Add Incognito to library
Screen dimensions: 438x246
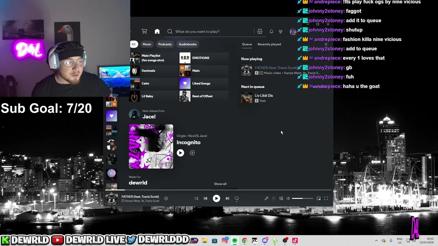pyautogui.click(x=192, y=153)
